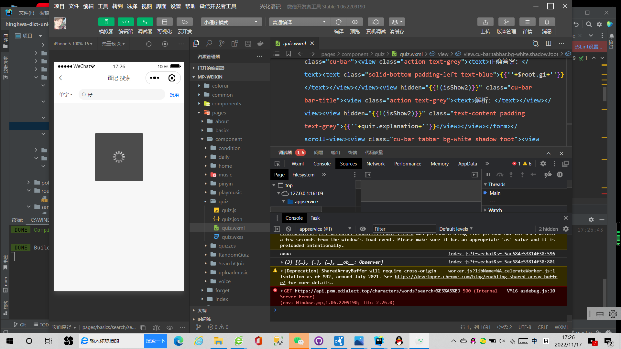This screenshot has width=621, height=349.
Task: Collapse the appservice node in the Page tree
Action: (x=284, y=201)
